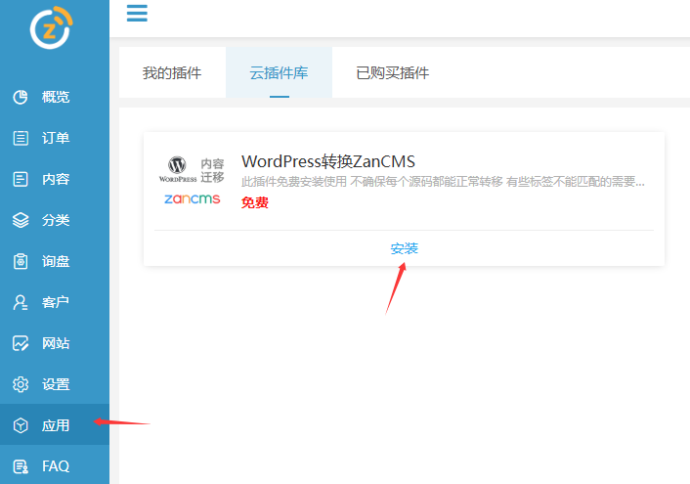Viewport: 690px width, 484px height.
Task: Click the inquiry clipboard icon
Action: coord(21,261)
